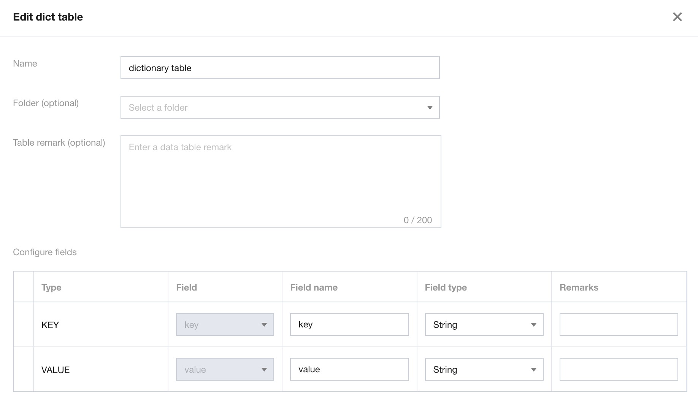Viewport: 698px width, 413px height.
Task: Click the Field name column header
Action: point(314,288)
